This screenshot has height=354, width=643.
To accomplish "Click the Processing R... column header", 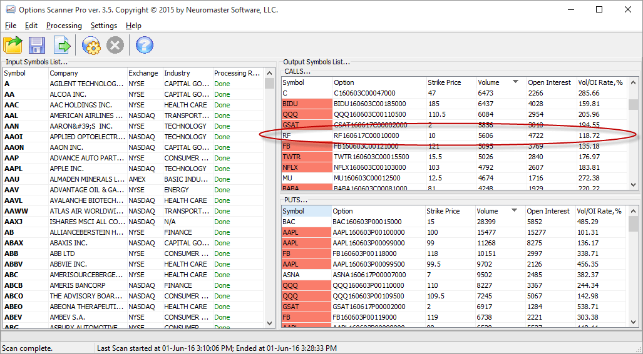I will point(238,73).
